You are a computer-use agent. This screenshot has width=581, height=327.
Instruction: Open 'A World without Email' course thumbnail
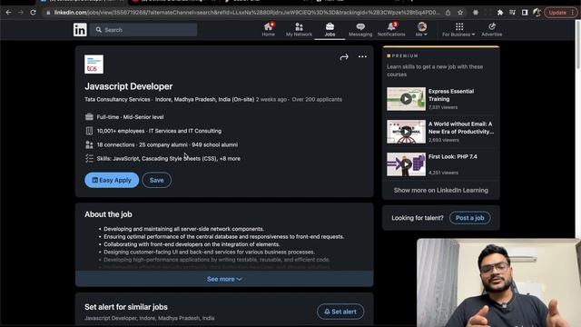(406, 132)
